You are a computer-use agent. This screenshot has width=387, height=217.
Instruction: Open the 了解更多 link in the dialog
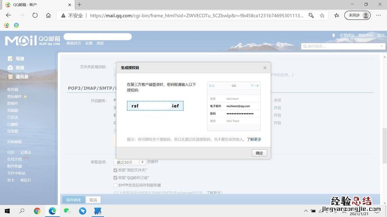(254, 139)
